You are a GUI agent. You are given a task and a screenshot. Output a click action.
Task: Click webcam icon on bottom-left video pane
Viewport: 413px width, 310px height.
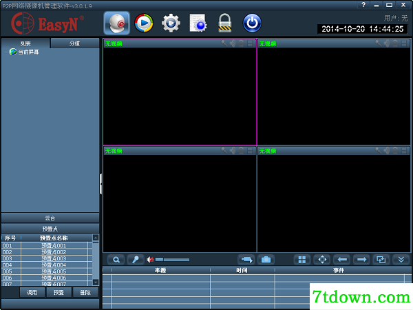(x=242, y=151)
